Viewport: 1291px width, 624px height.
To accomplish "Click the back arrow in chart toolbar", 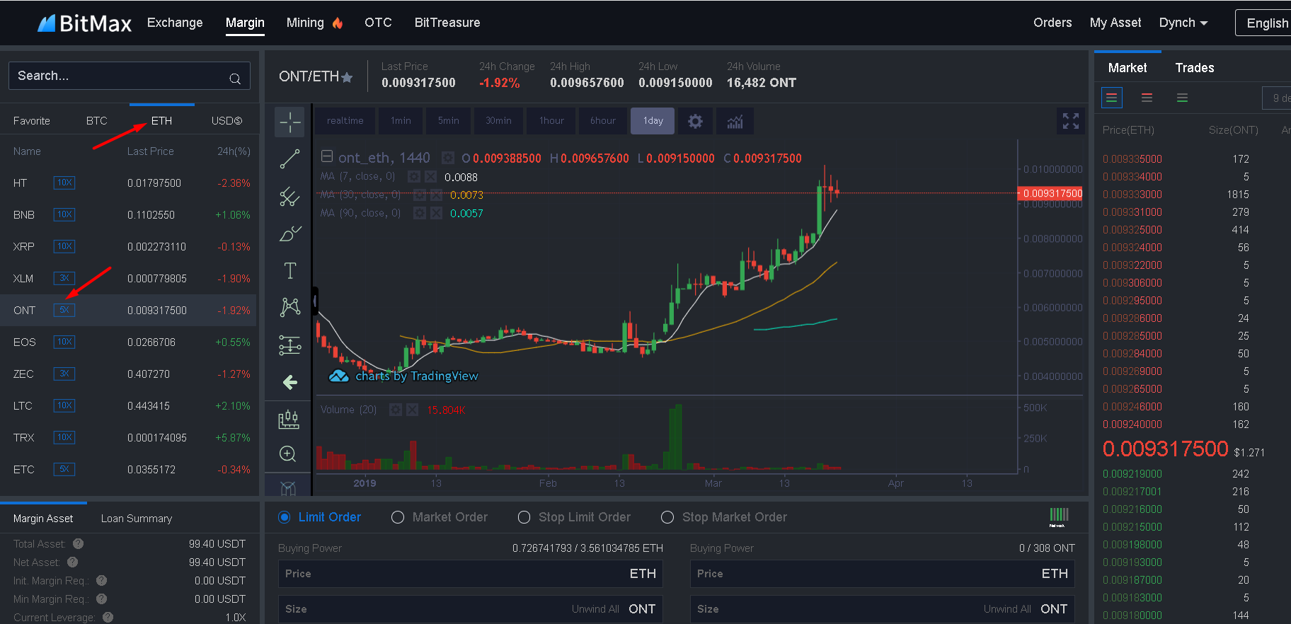I will point(289,383).
